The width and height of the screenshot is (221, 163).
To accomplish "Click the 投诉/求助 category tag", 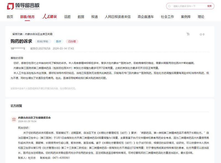I will click(x=43, y=41).
